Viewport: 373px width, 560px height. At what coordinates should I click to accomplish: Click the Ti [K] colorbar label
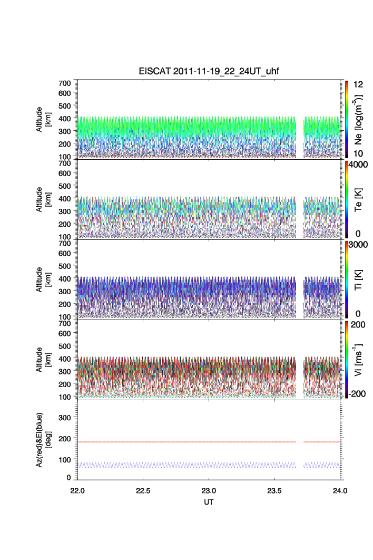tap(359, 279)
